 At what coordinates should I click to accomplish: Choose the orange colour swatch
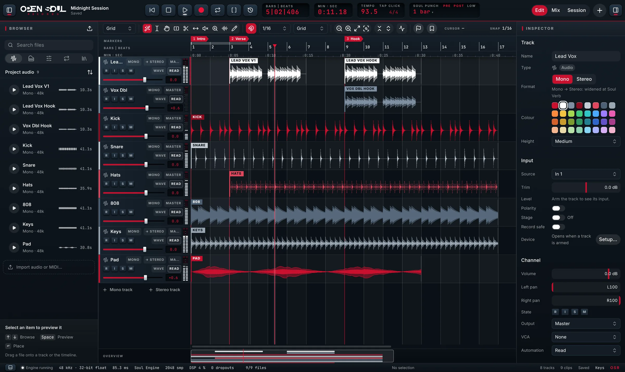555,114
